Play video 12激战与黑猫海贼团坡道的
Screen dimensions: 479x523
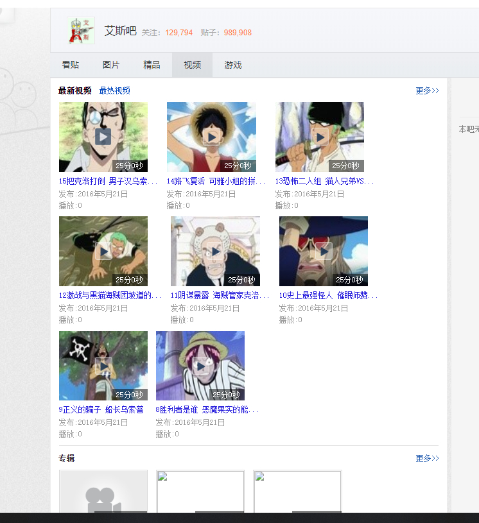click(103, 251)
